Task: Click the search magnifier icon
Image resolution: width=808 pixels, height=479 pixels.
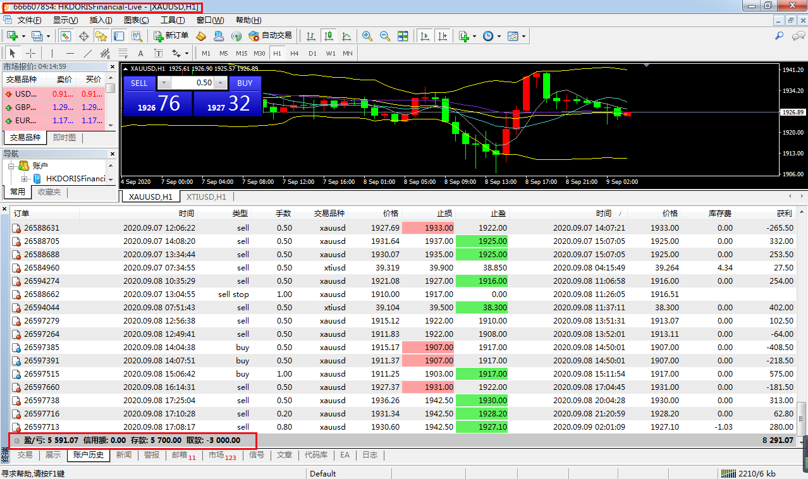Action: click(780, 36)
